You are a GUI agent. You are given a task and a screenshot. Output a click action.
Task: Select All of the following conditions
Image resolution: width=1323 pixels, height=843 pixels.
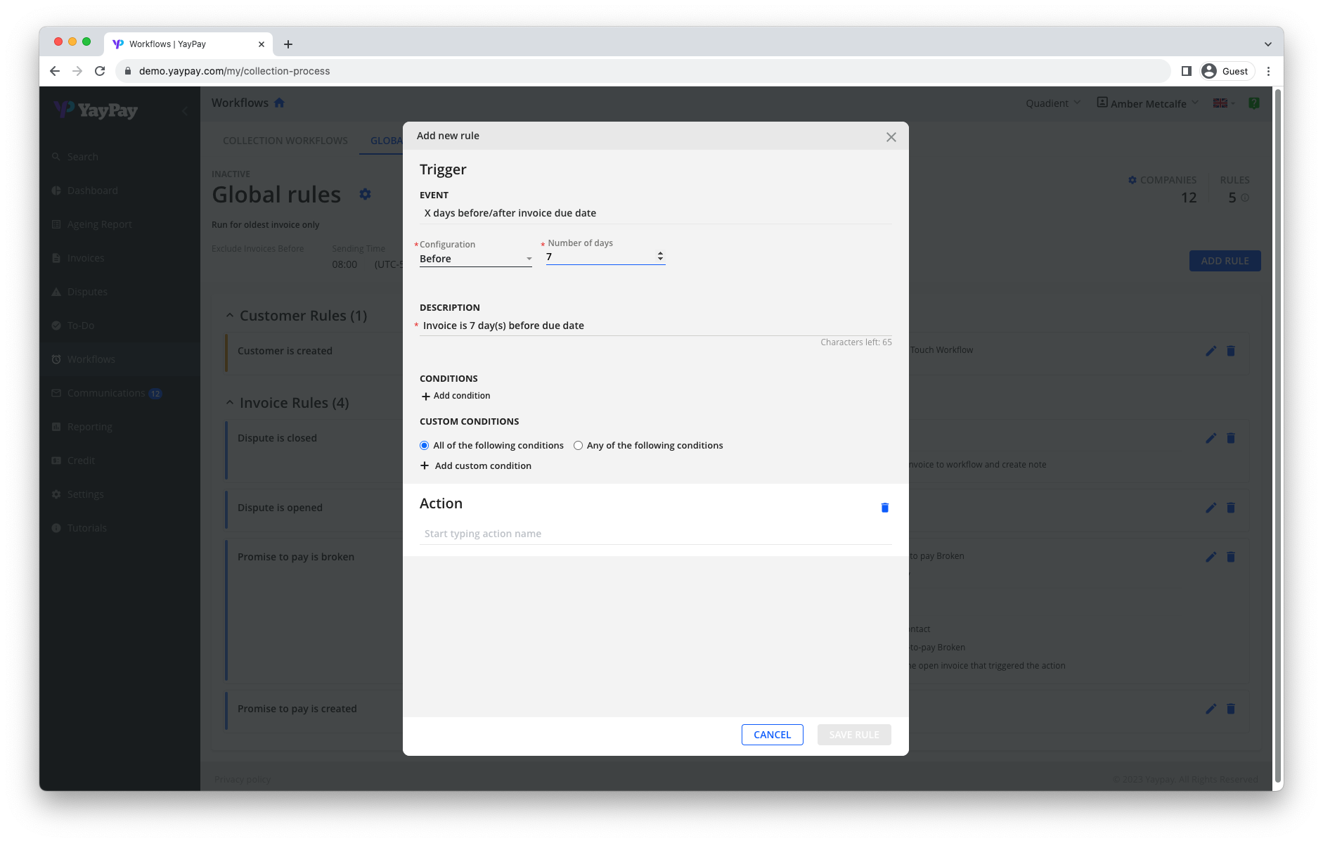424,445
